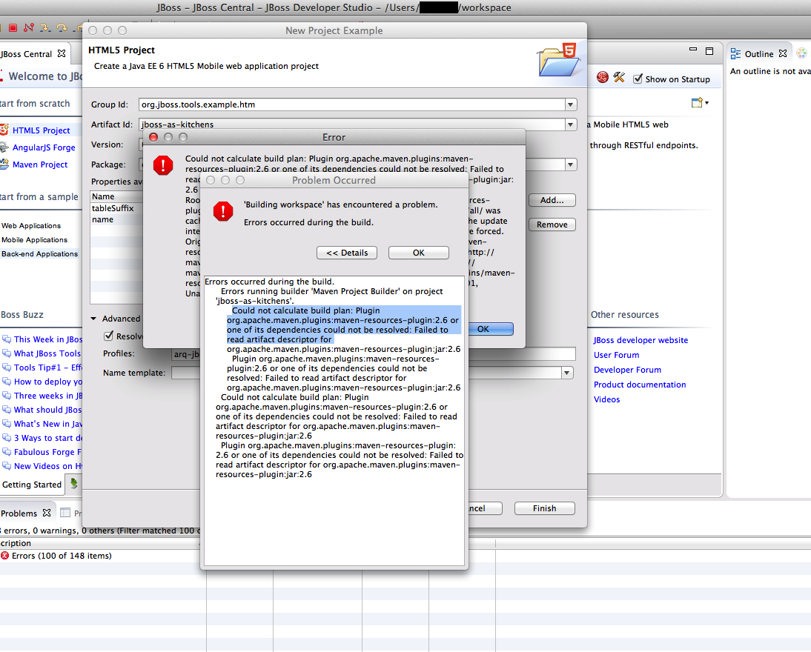Switch to the Getting Started tab
The image size is (811, 652).
32,485
